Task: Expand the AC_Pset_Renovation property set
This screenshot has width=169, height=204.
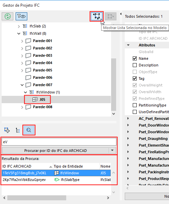Action: pyautogui.click(x=128, y=119)
